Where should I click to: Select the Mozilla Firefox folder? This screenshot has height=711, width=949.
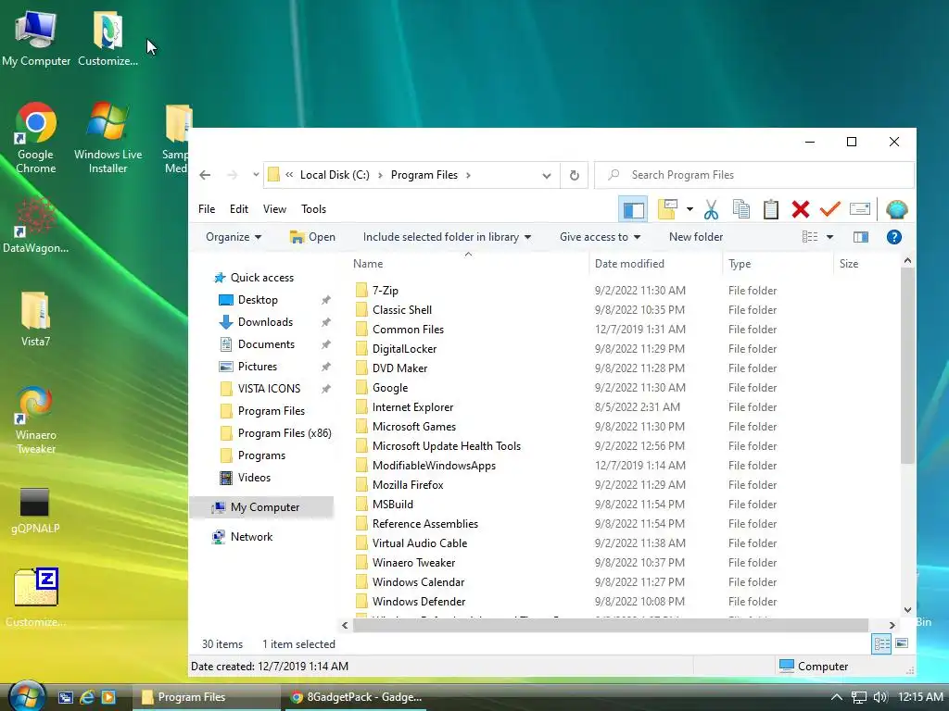click(x=408, y=485)
